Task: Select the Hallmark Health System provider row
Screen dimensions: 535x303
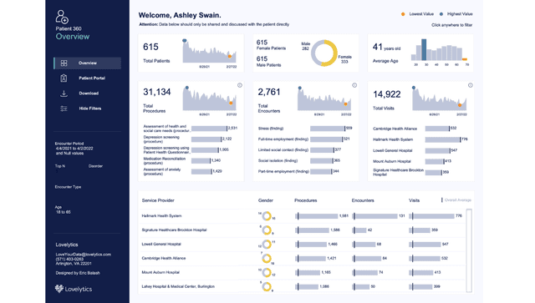Action: (x=303, y=215)
